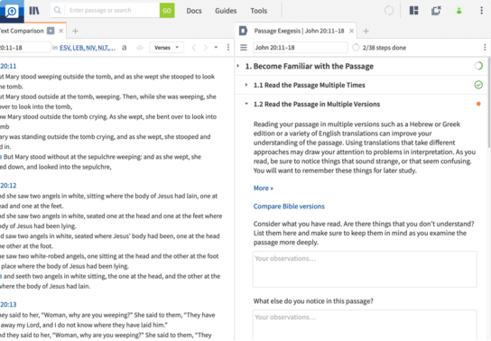Open the Guides menu
Viewport: 491px width, 341px height.
click(x=226, y=11)
